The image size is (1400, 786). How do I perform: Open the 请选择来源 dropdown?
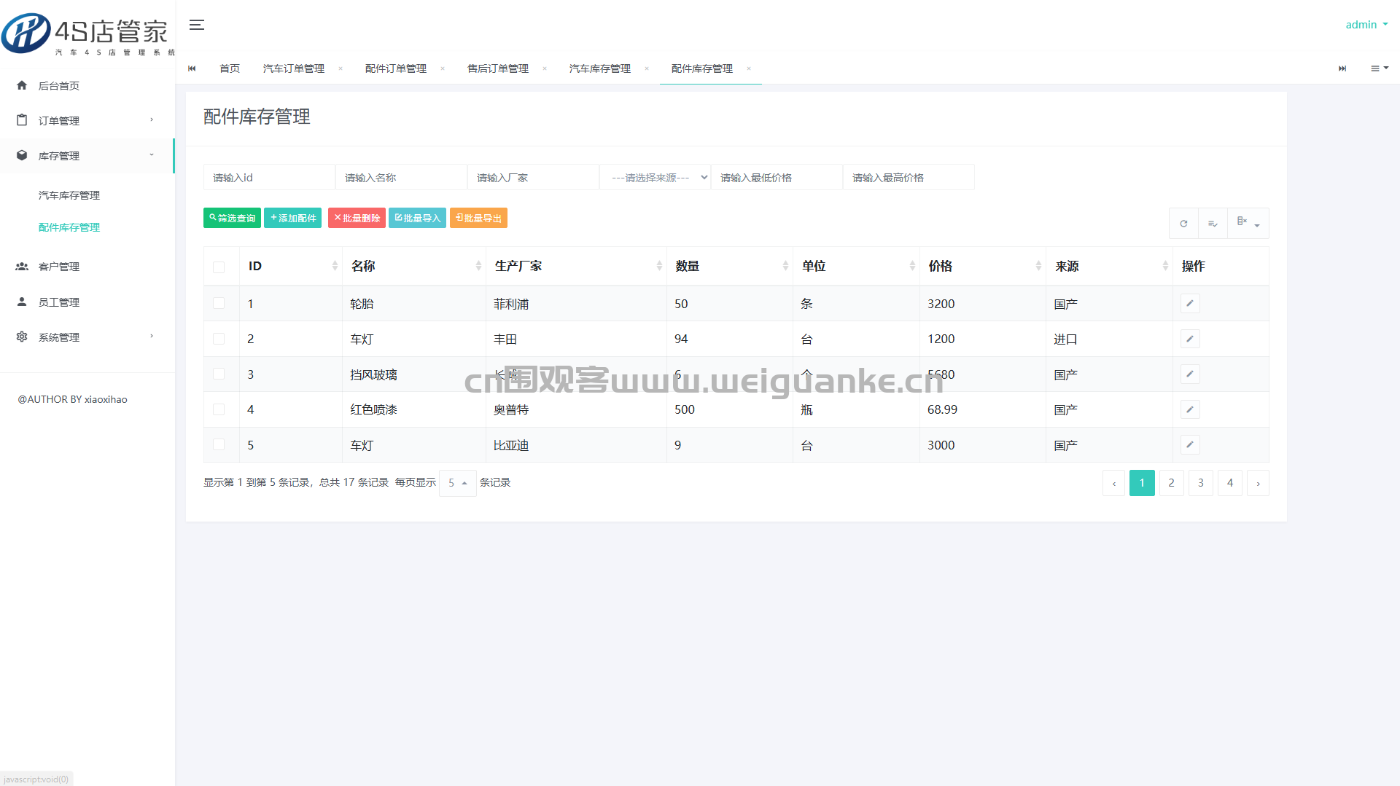tap(655, 178)
